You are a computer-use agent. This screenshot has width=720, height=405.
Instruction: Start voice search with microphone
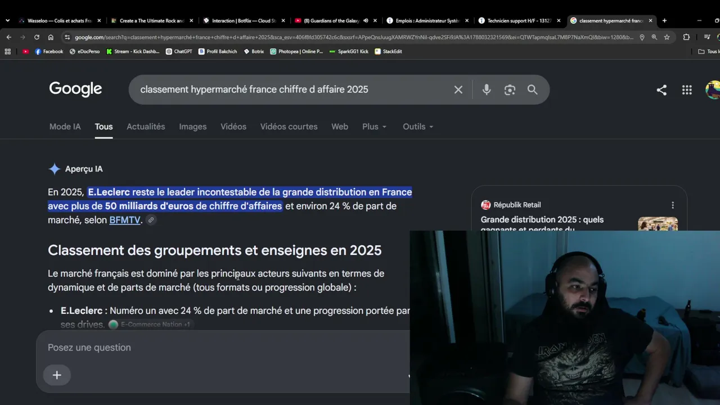pos(487,89)
